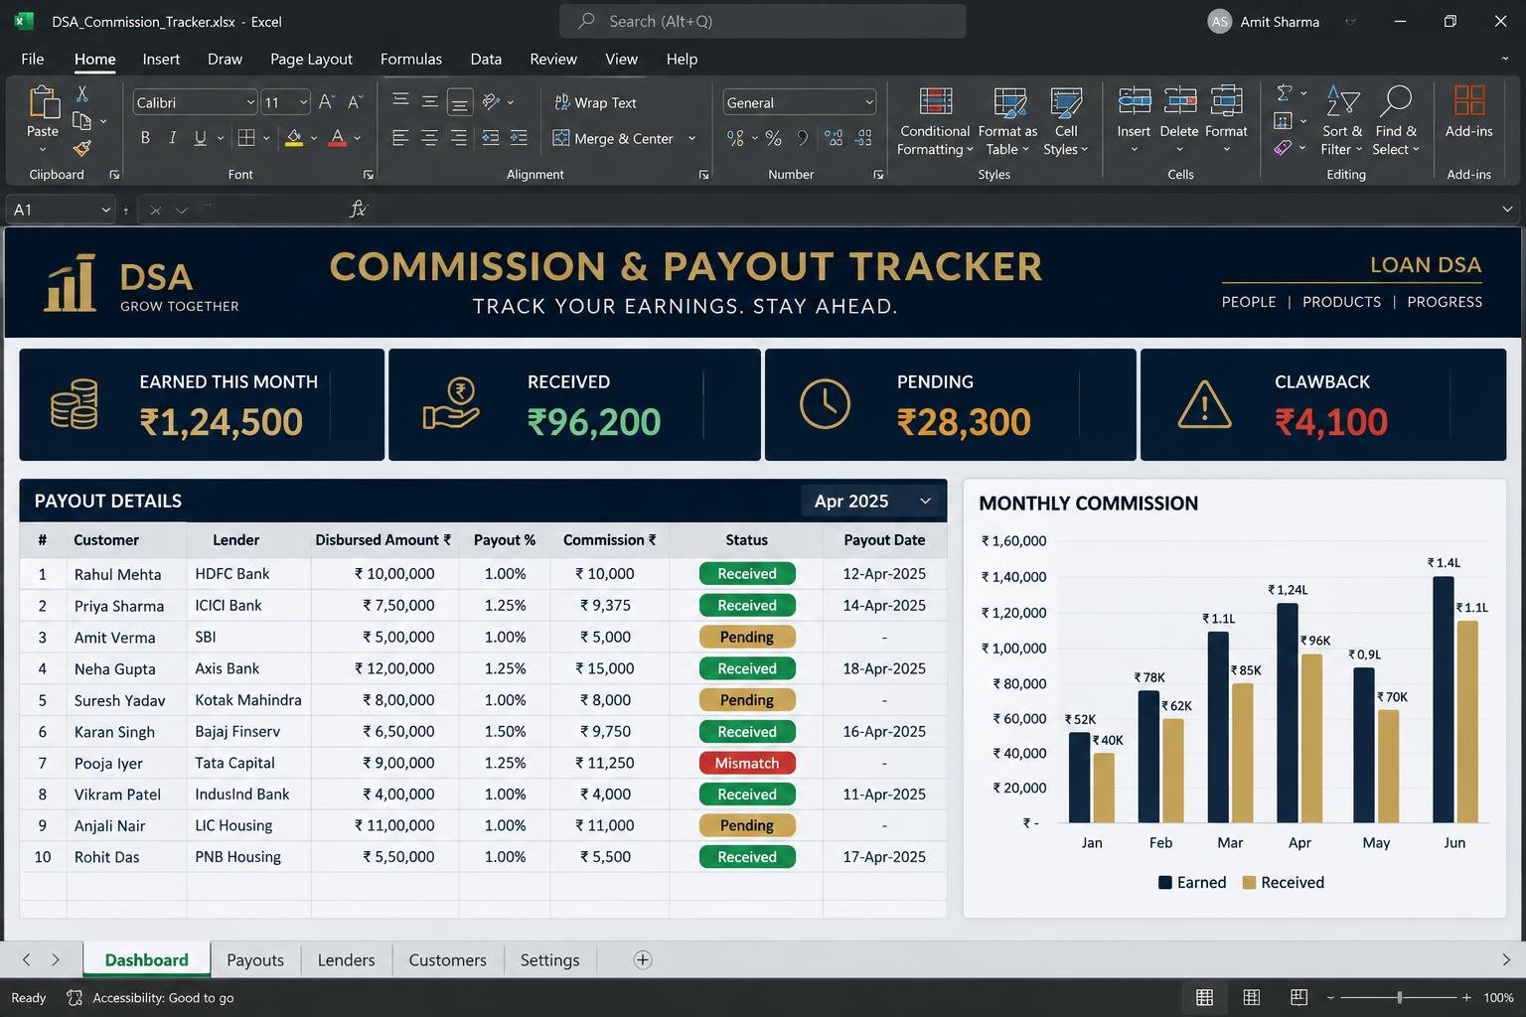
Task: Click the Center align icon
Action: pyautogui.click(x=429, y=138)
